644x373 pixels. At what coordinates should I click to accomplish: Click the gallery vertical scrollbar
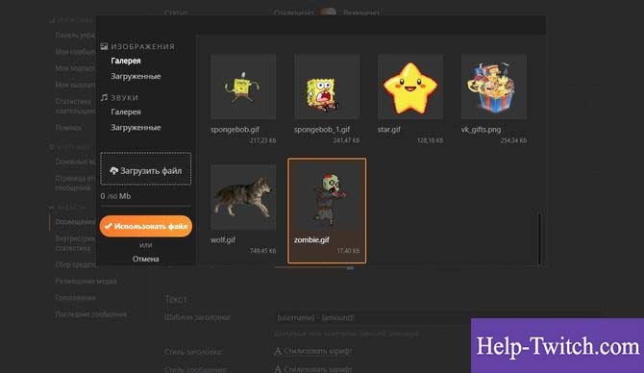539,238
